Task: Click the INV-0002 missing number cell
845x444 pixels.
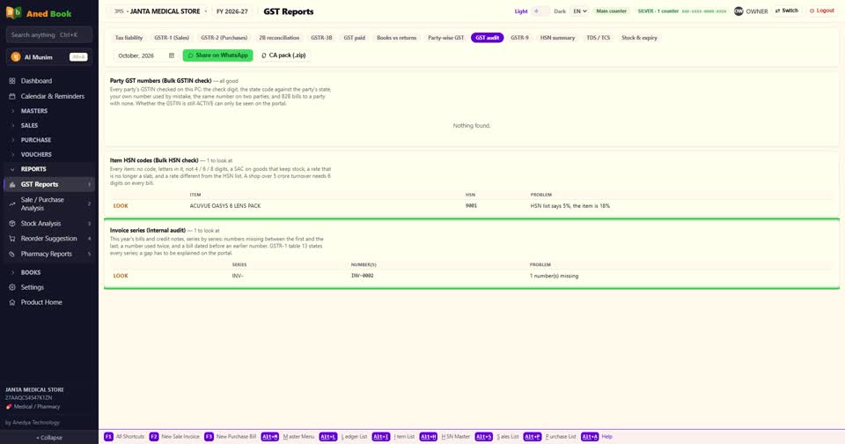Action: click(x=362, y=276)
